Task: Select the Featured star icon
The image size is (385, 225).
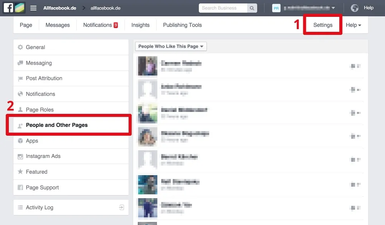Action: (x=20, y=172)
